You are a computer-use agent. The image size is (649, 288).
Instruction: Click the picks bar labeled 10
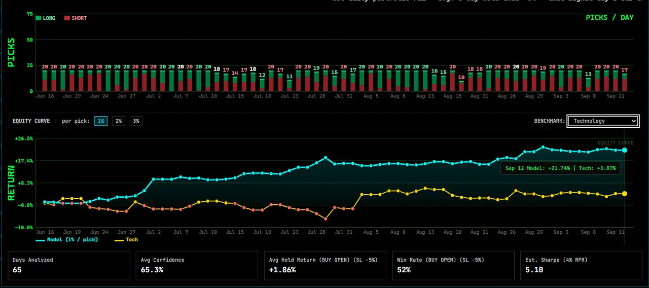pyautogui.click(x=461, y=86)
